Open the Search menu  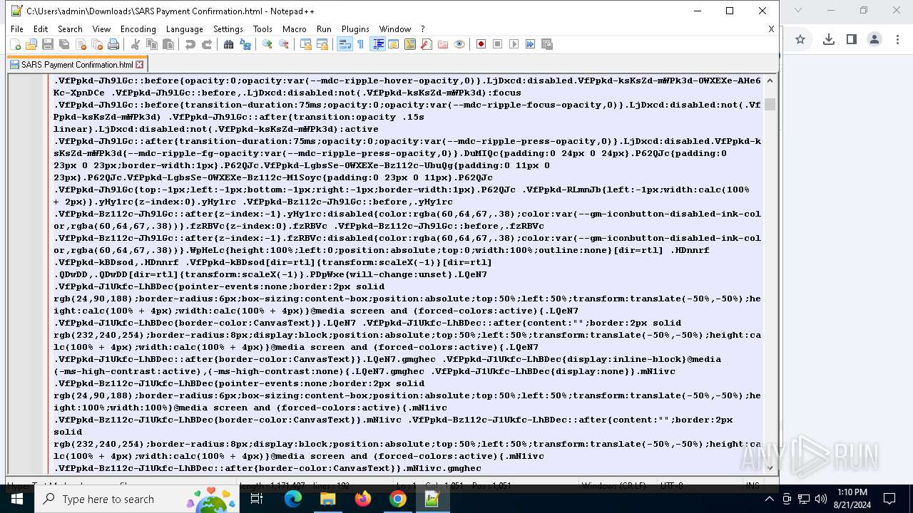click(x=70, y=29)
